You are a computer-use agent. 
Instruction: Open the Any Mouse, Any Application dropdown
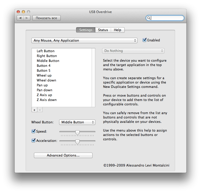pos(84,41)
